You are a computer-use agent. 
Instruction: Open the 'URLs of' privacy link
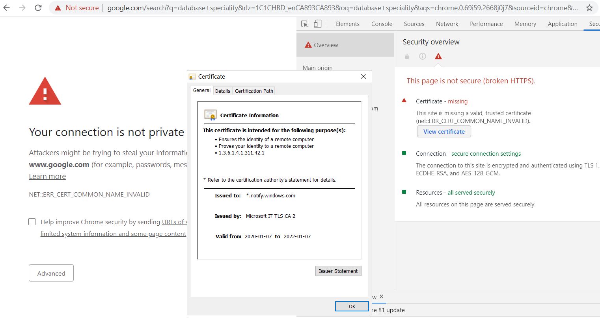[x=174, y=222]
